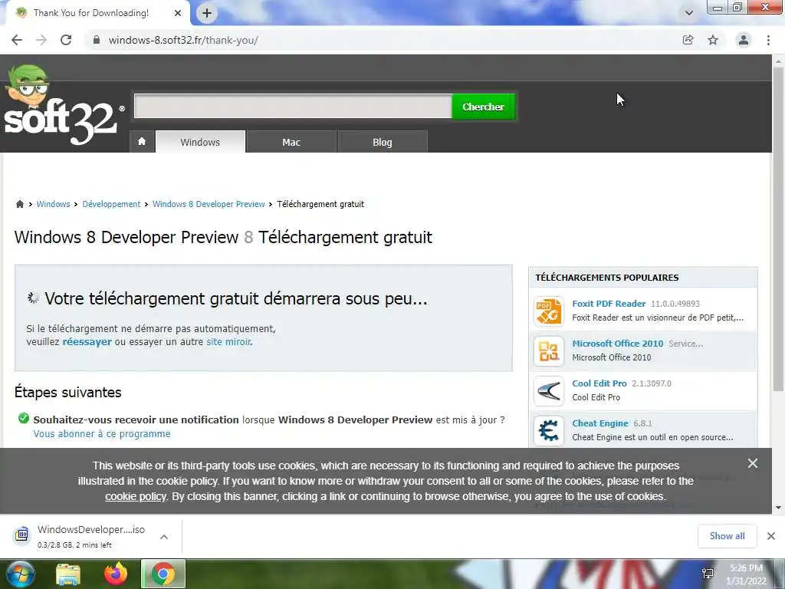The width and height of the screenshot is (785, 589).
Task: Dismiss the cookie banner with X
Action: (753, 463)
